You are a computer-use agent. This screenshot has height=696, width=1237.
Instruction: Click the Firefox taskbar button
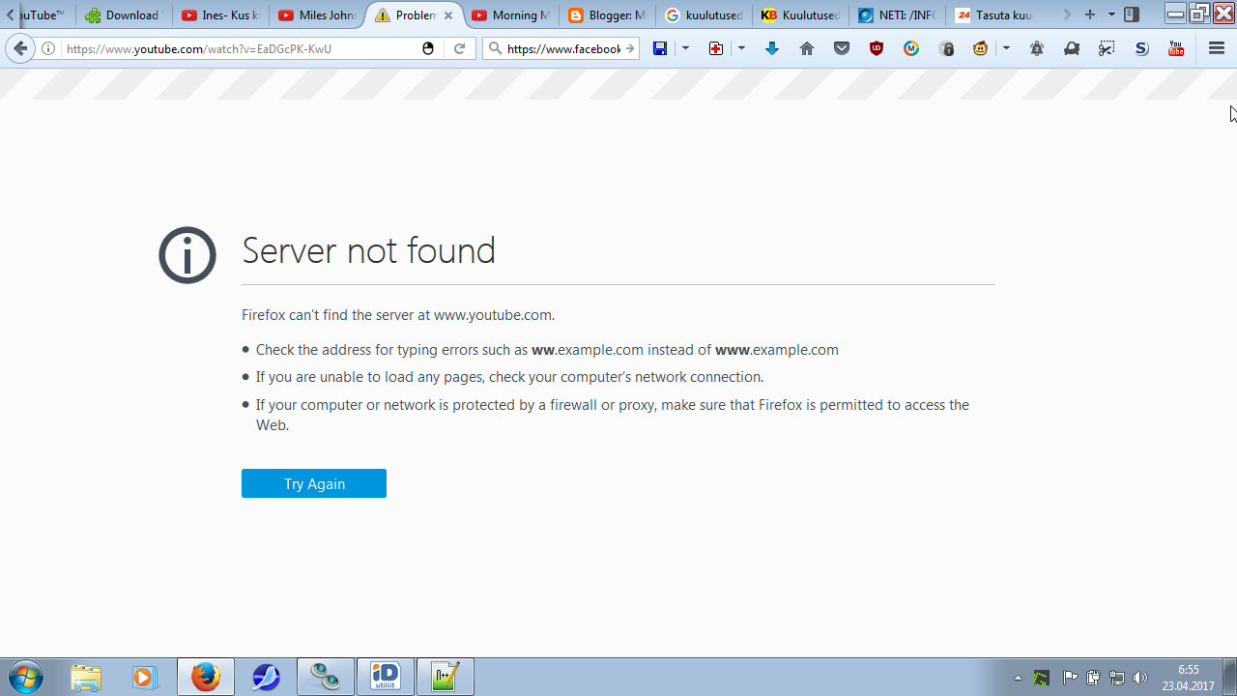pos(205,677)
